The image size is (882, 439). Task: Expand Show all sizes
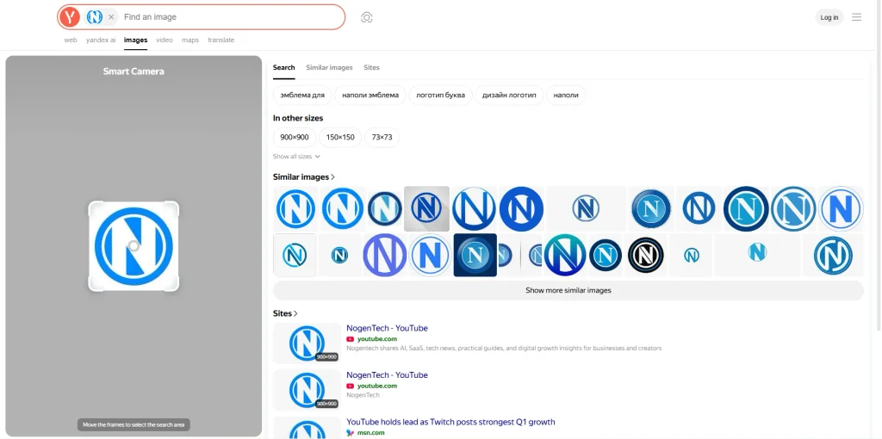pyautogui.click(x=296, y=157)
